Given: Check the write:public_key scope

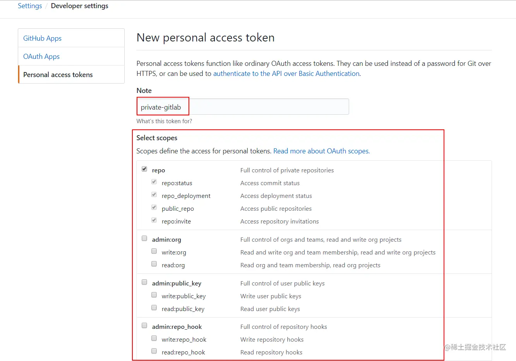Looking at the screenshot, I should [x=154, y=295].
